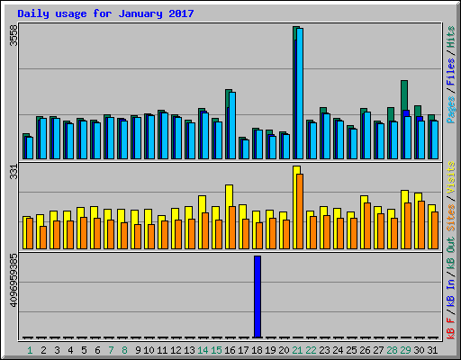461x360 pixels.
Task: Click the "331" axis maximum value
Action: point(14,172)
